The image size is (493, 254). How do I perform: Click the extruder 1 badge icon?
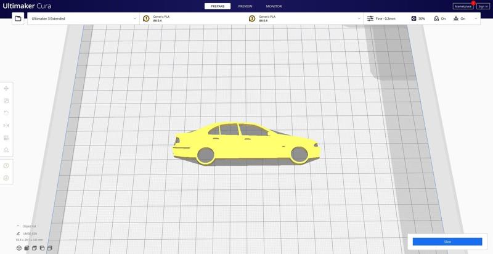coord(146,18)
